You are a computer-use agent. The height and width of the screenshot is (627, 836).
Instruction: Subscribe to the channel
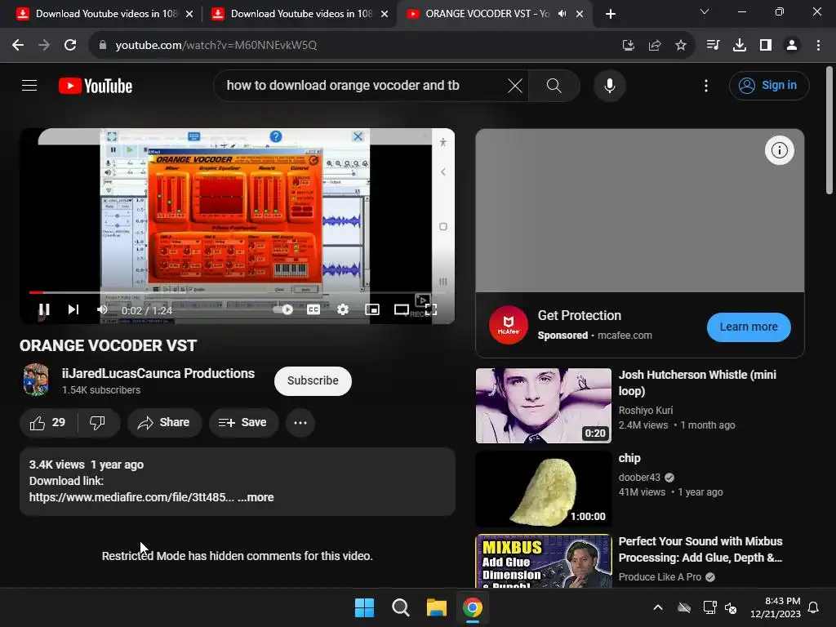tap(313, 380)
